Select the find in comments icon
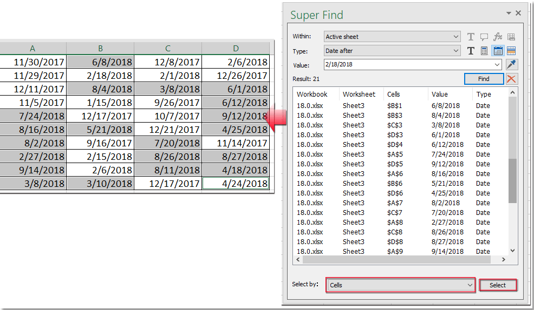534x310 pixels. click(x=484, y=37)
